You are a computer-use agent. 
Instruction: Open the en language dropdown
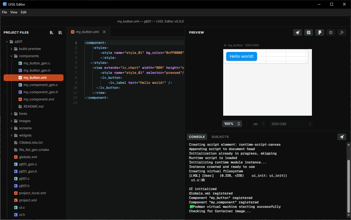259,124
